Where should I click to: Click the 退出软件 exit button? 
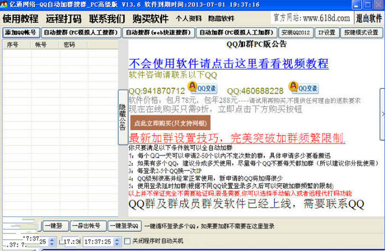(x=369, y=18)
